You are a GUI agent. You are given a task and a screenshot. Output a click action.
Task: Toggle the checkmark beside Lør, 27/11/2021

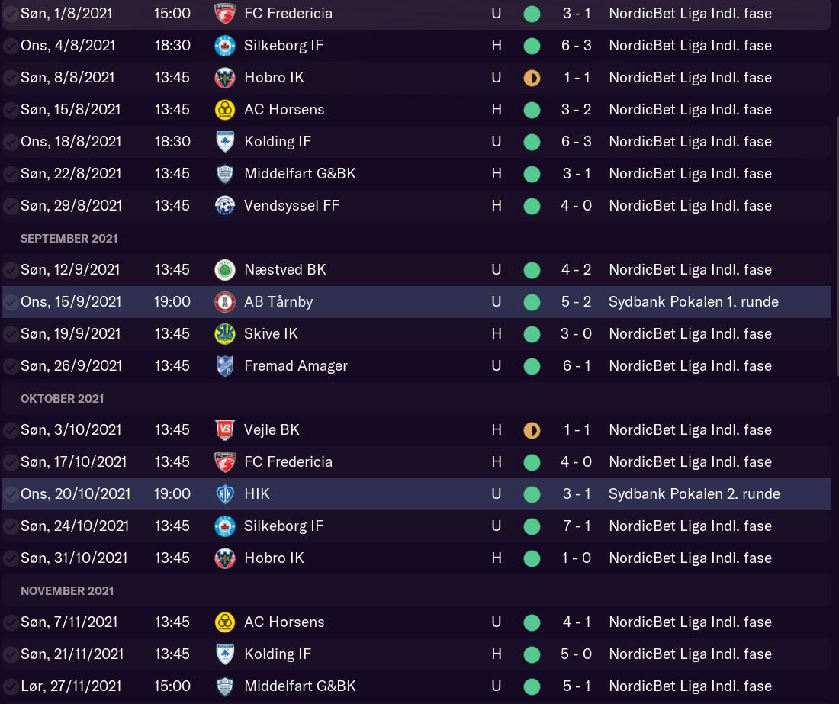[11, 686]
